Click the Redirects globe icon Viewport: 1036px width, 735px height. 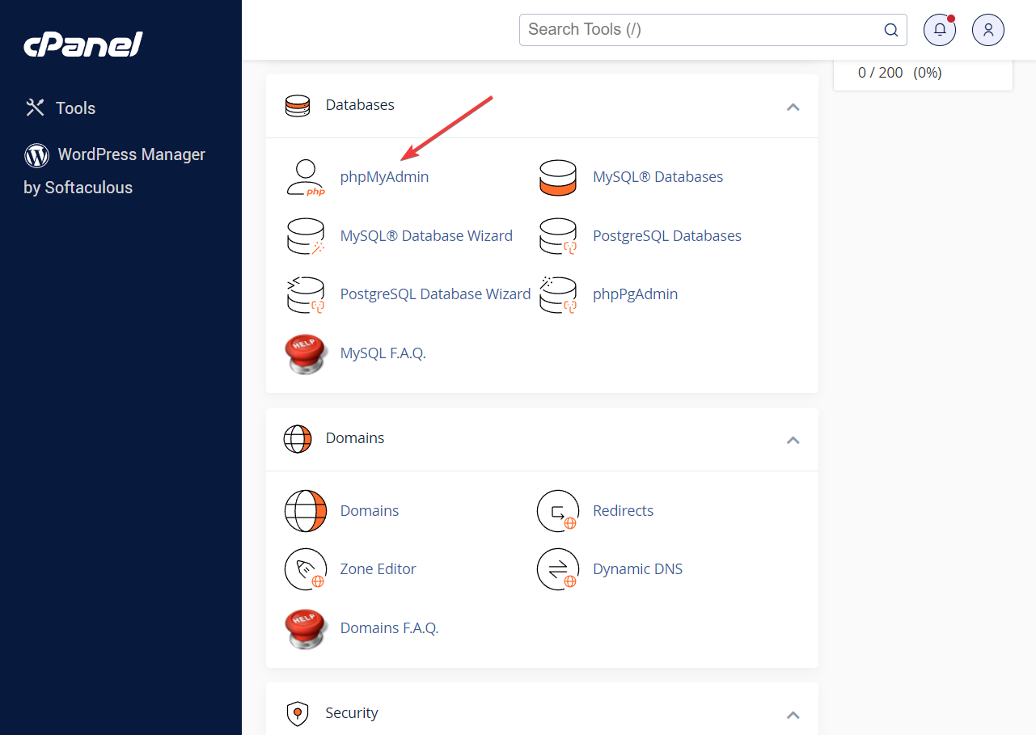558,510
